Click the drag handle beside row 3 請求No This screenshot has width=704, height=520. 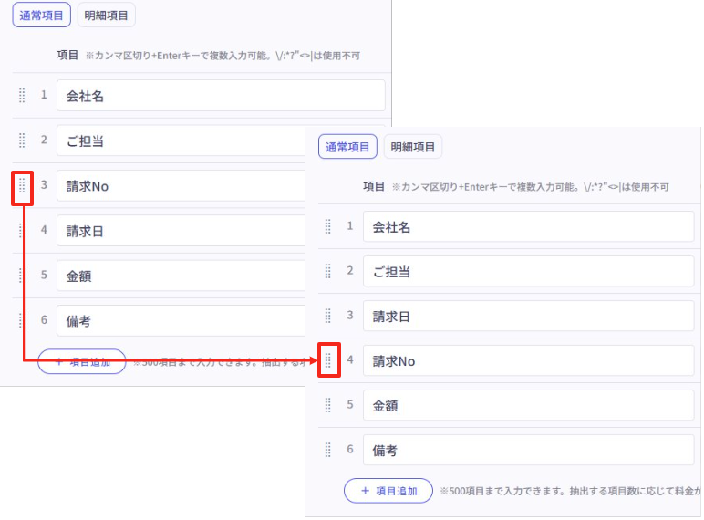22,186
